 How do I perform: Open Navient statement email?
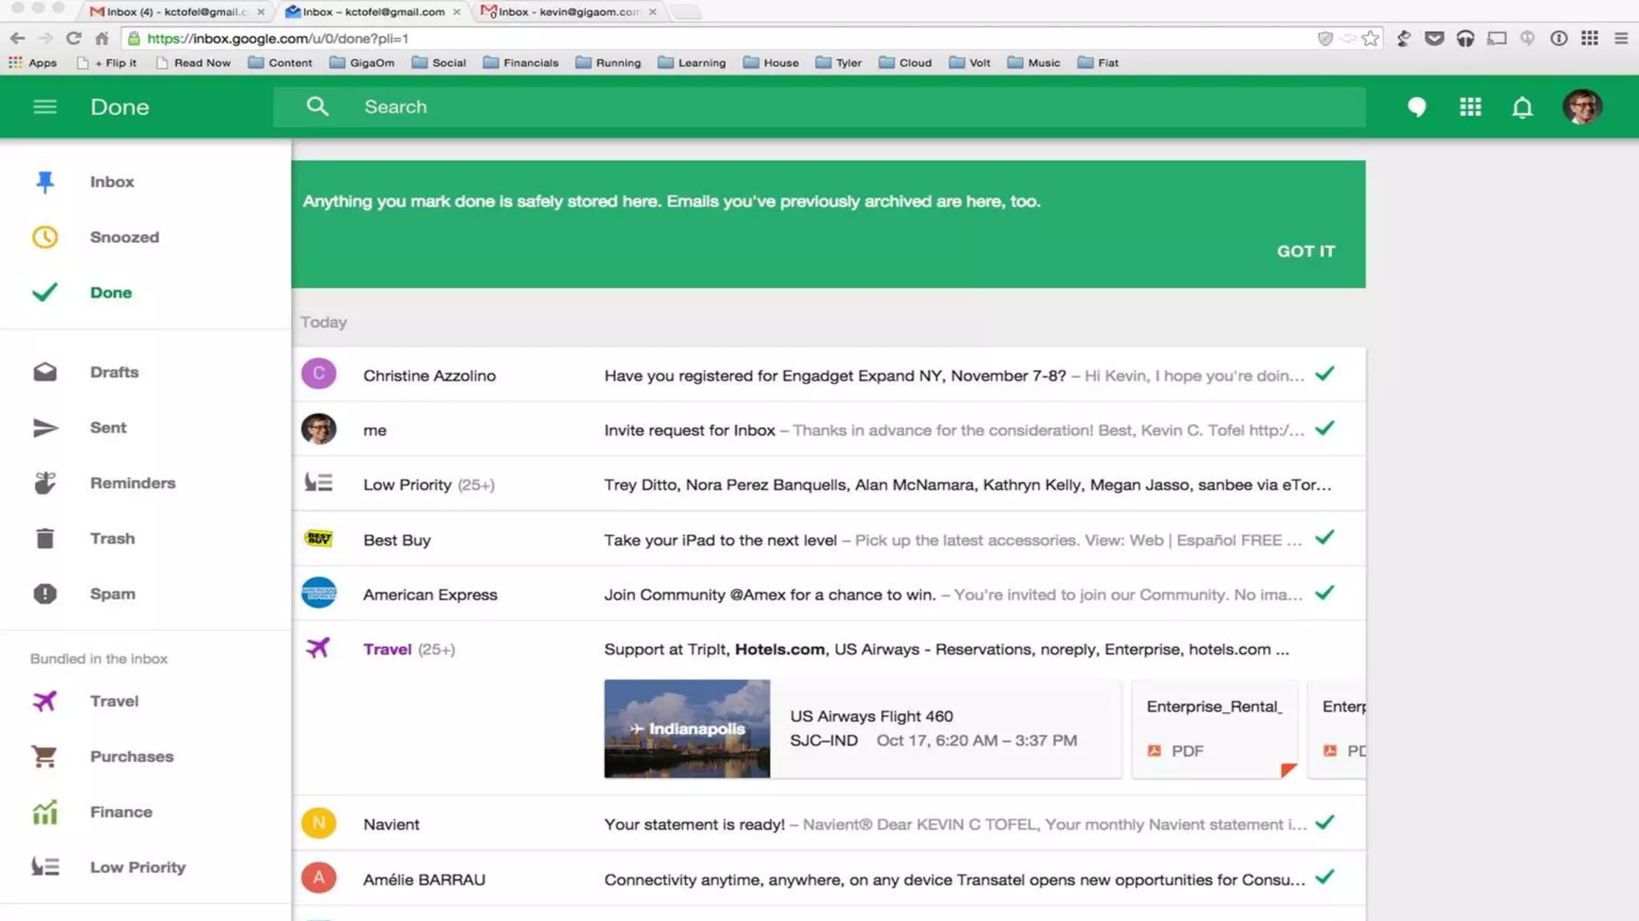point(828,823)
